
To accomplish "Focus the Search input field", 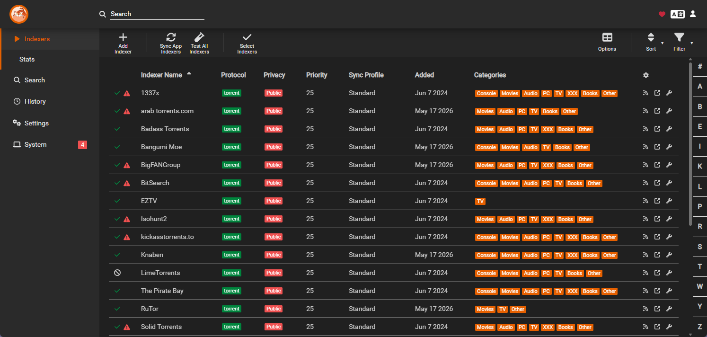I will (x=157, y=14).
